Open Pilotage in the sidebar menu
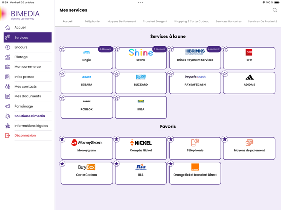 [x=27, y=57]
